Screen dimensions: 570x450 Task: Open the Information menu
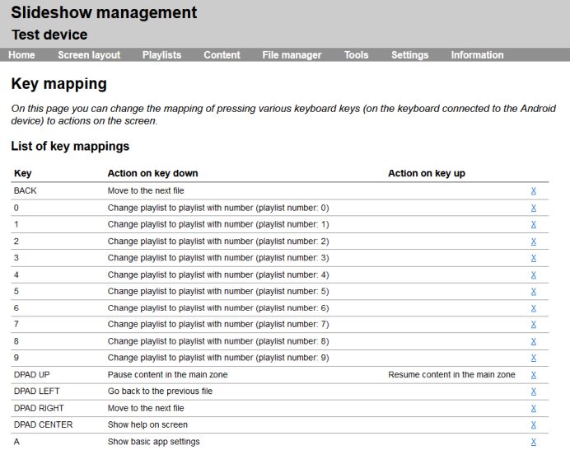pos(477,55)
